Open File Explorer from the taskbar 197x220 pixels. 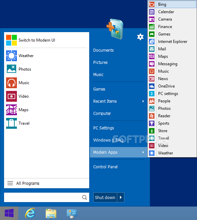coord(51,214)
